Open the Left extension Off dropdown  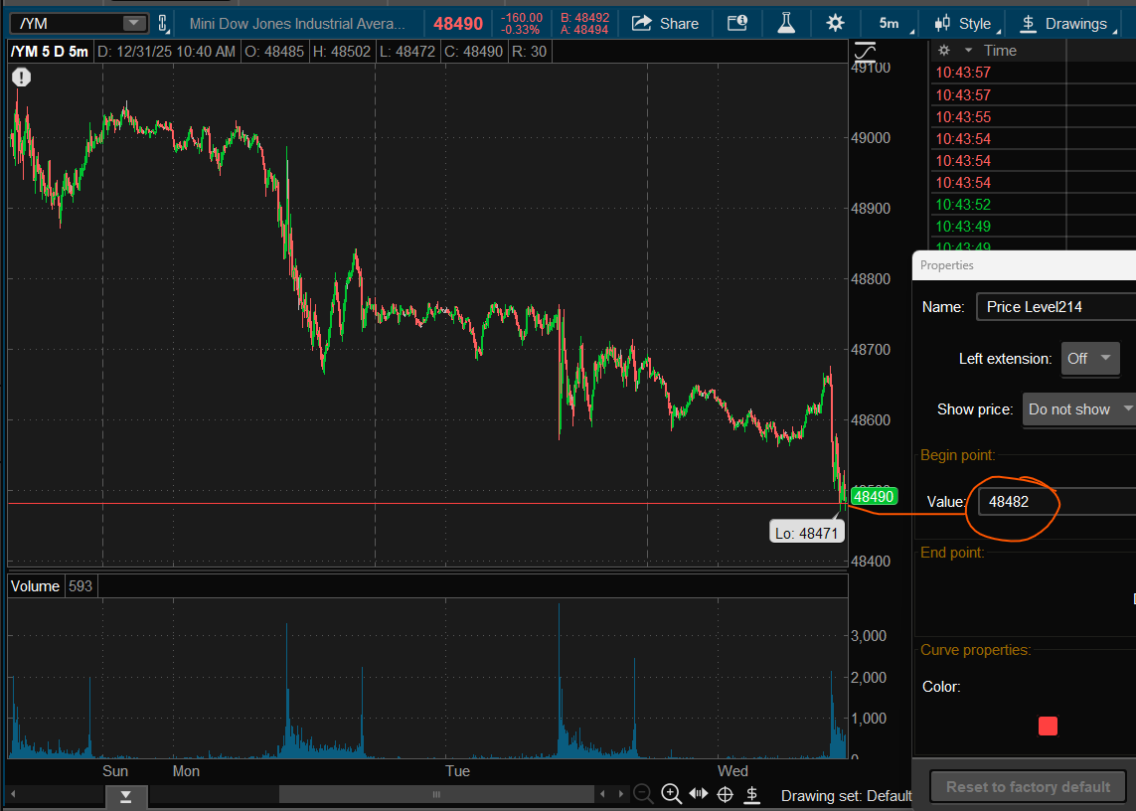tap(1090, 359)
